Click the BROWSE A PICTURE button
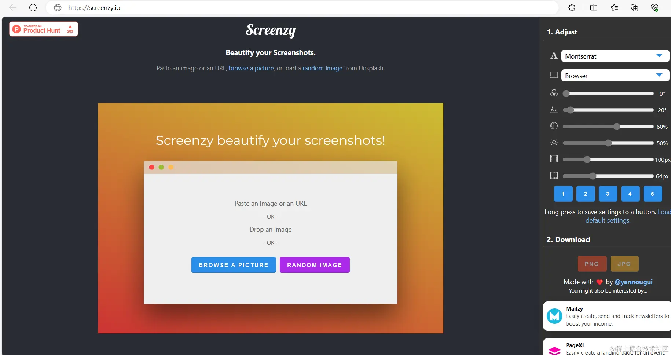Screen dimensions: 671x355 click(x=234, y=265)
